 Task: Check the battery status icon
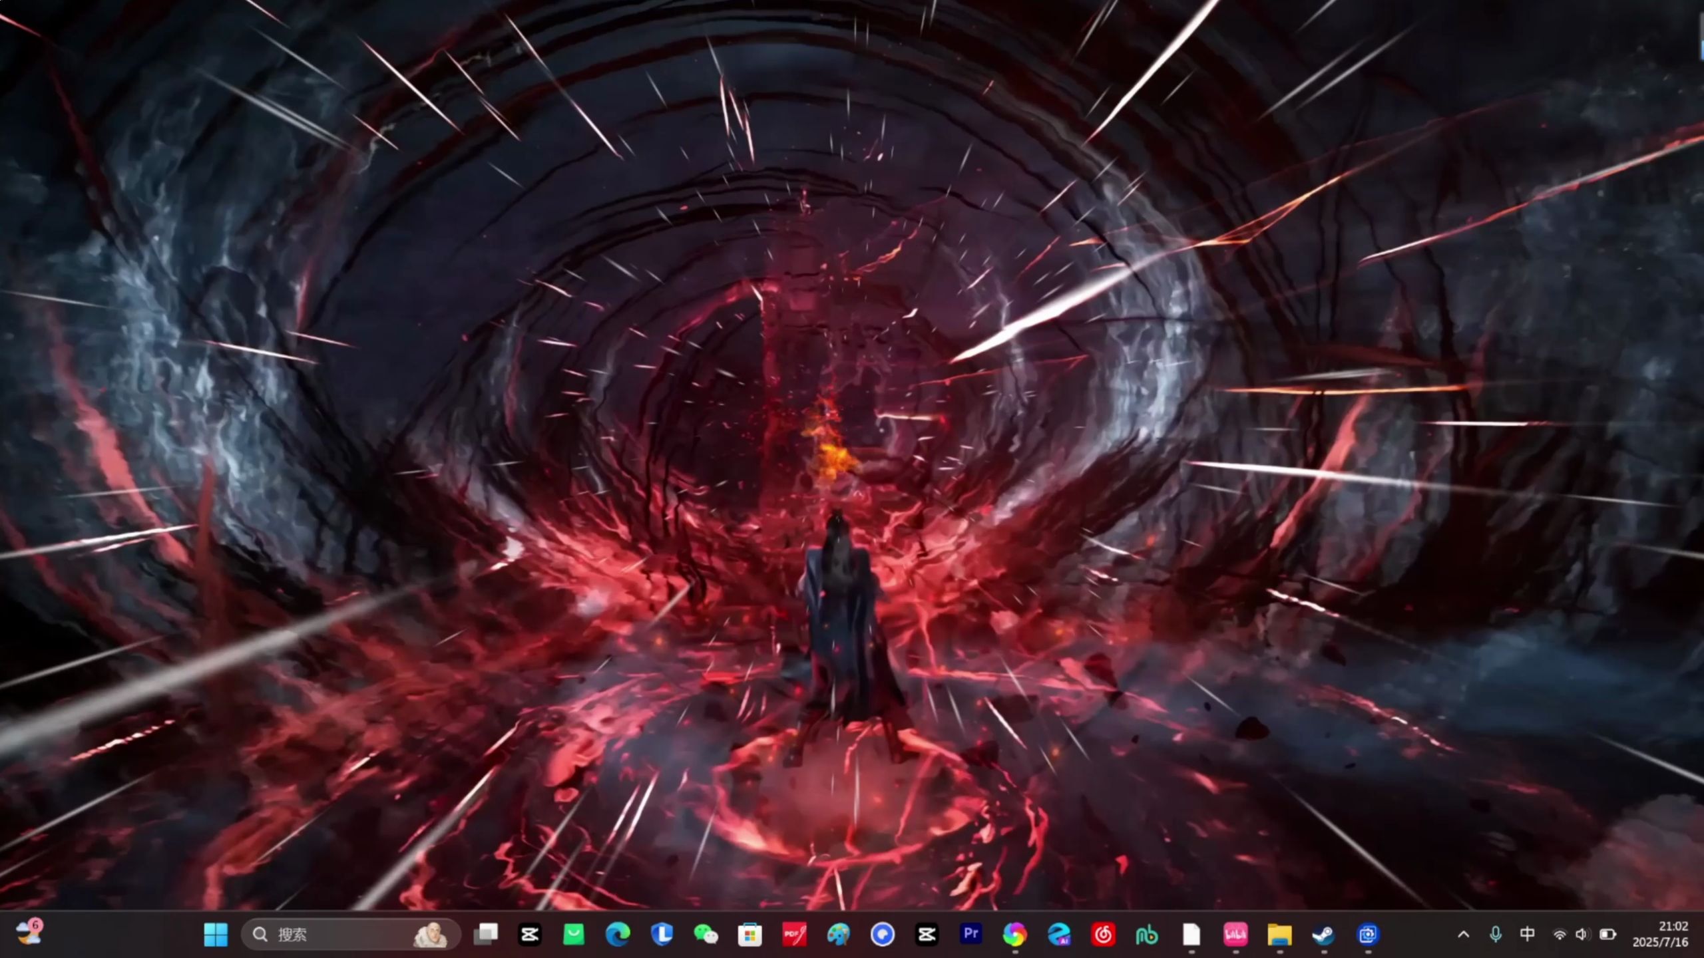pos(1608,935)
